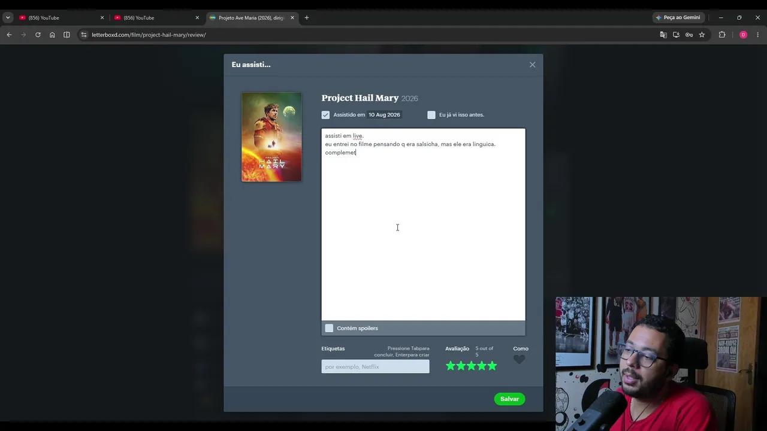Select the Projeto Ave Maria tab
The image size is (767, 431).
coord(251,17)
